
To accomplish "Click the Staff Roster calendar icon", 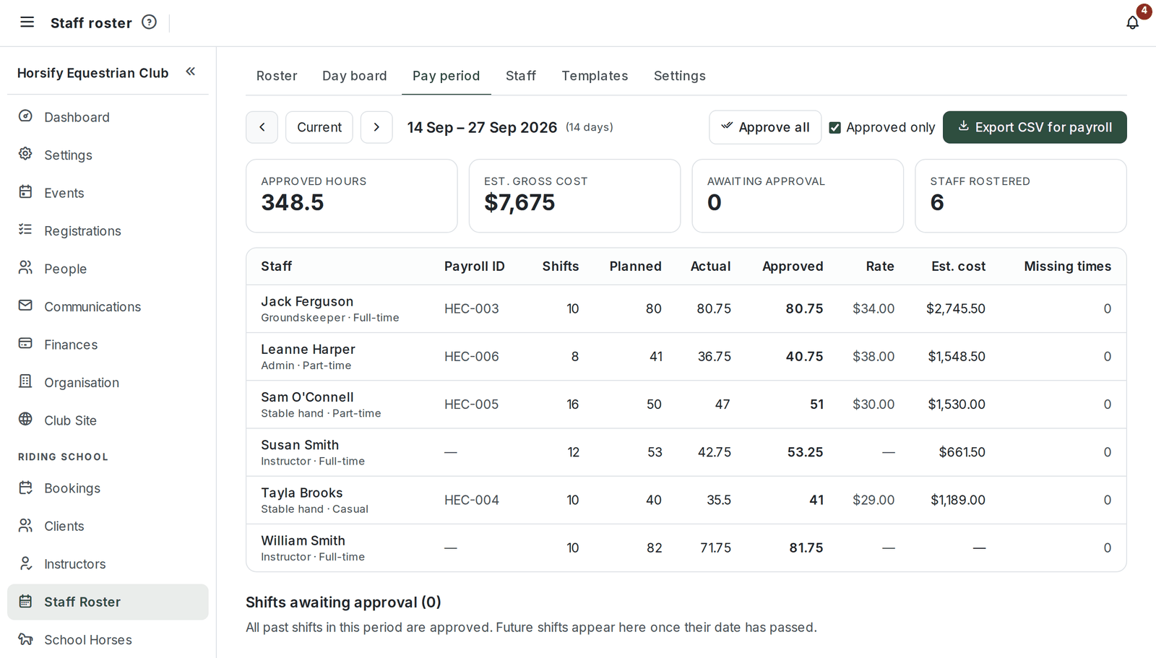I will pos(25,601).
